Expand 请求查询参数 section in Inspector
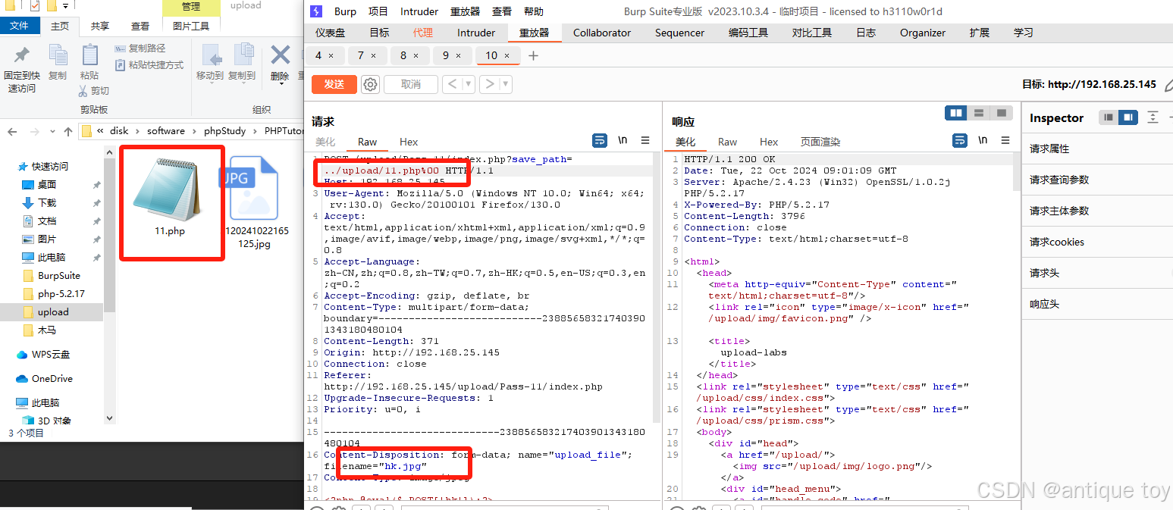1173x510 pixels. click(1097, 180)
